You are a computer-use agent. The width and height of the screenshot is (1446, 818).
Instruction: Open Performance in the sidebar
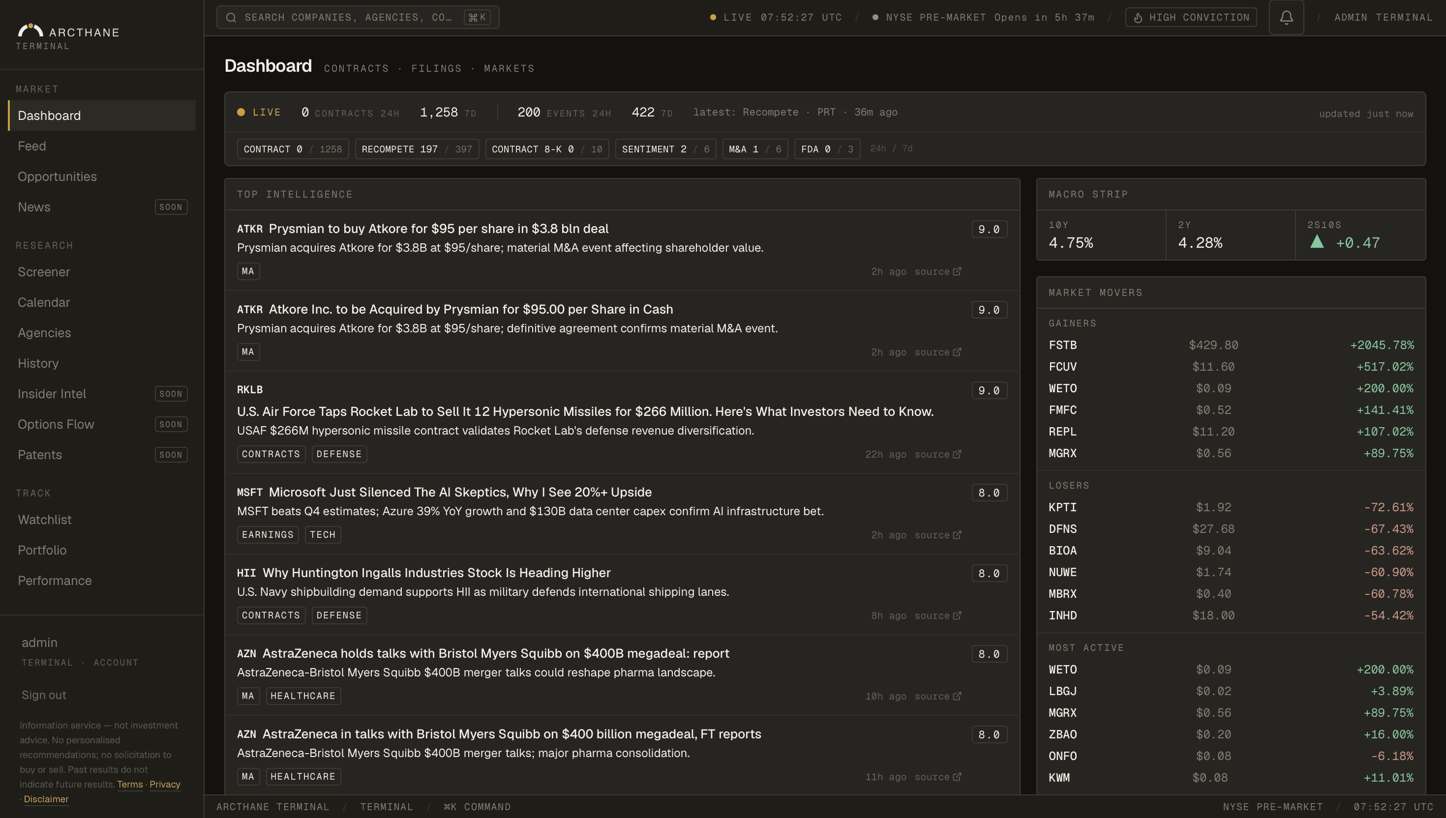point(102,581)
